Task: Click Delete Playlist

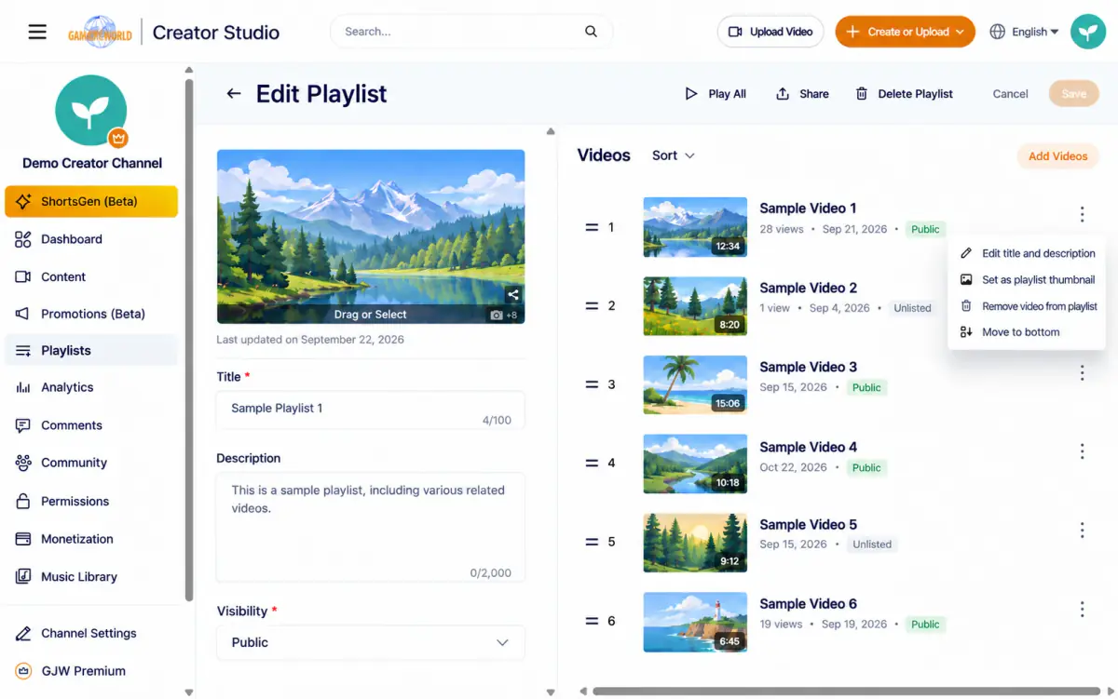Action: [904, 94]
